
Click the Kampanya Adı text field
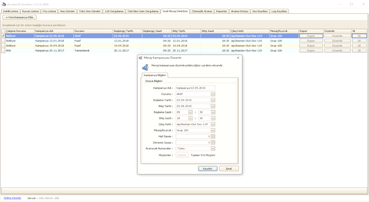point(195,88)
